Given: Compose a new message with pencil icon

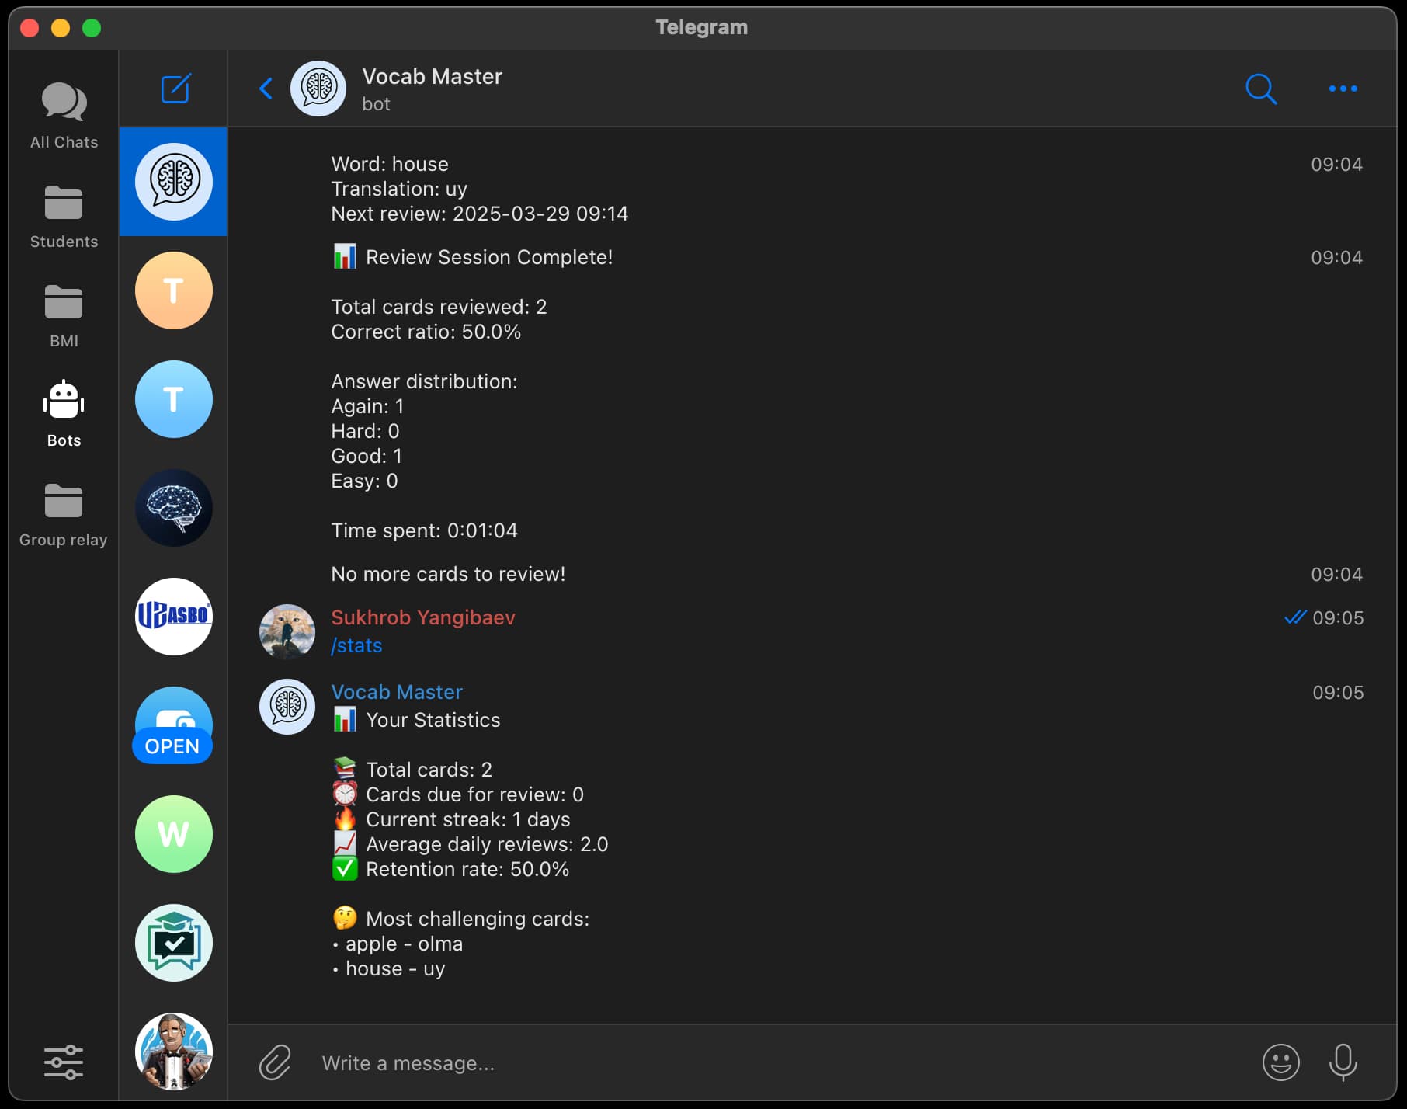Looking at the screenshot, I should tap(175, 89).
